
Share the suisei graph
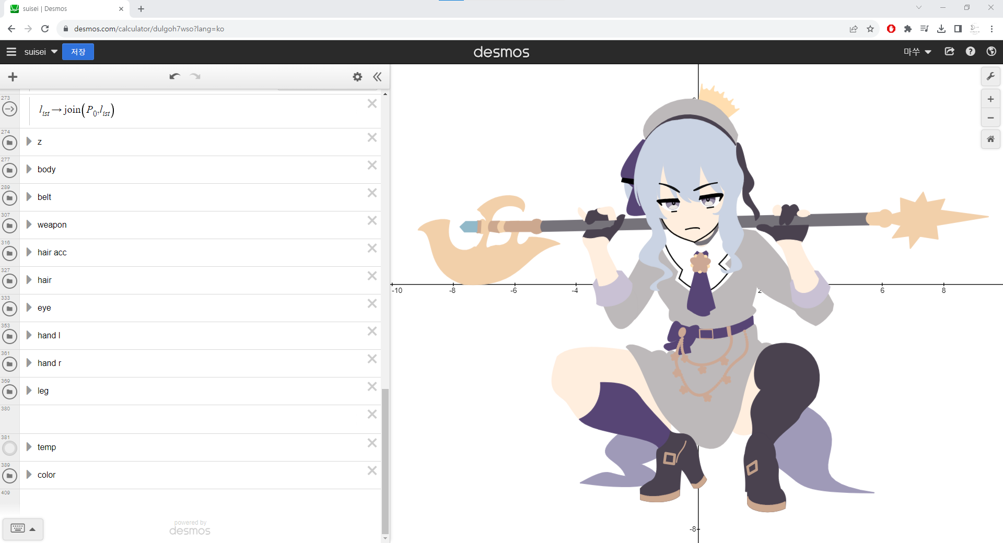pyautogui.click(x=950, y=52)
